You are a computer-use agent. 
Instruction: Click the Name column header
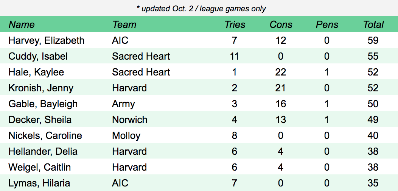pos(22,25)
